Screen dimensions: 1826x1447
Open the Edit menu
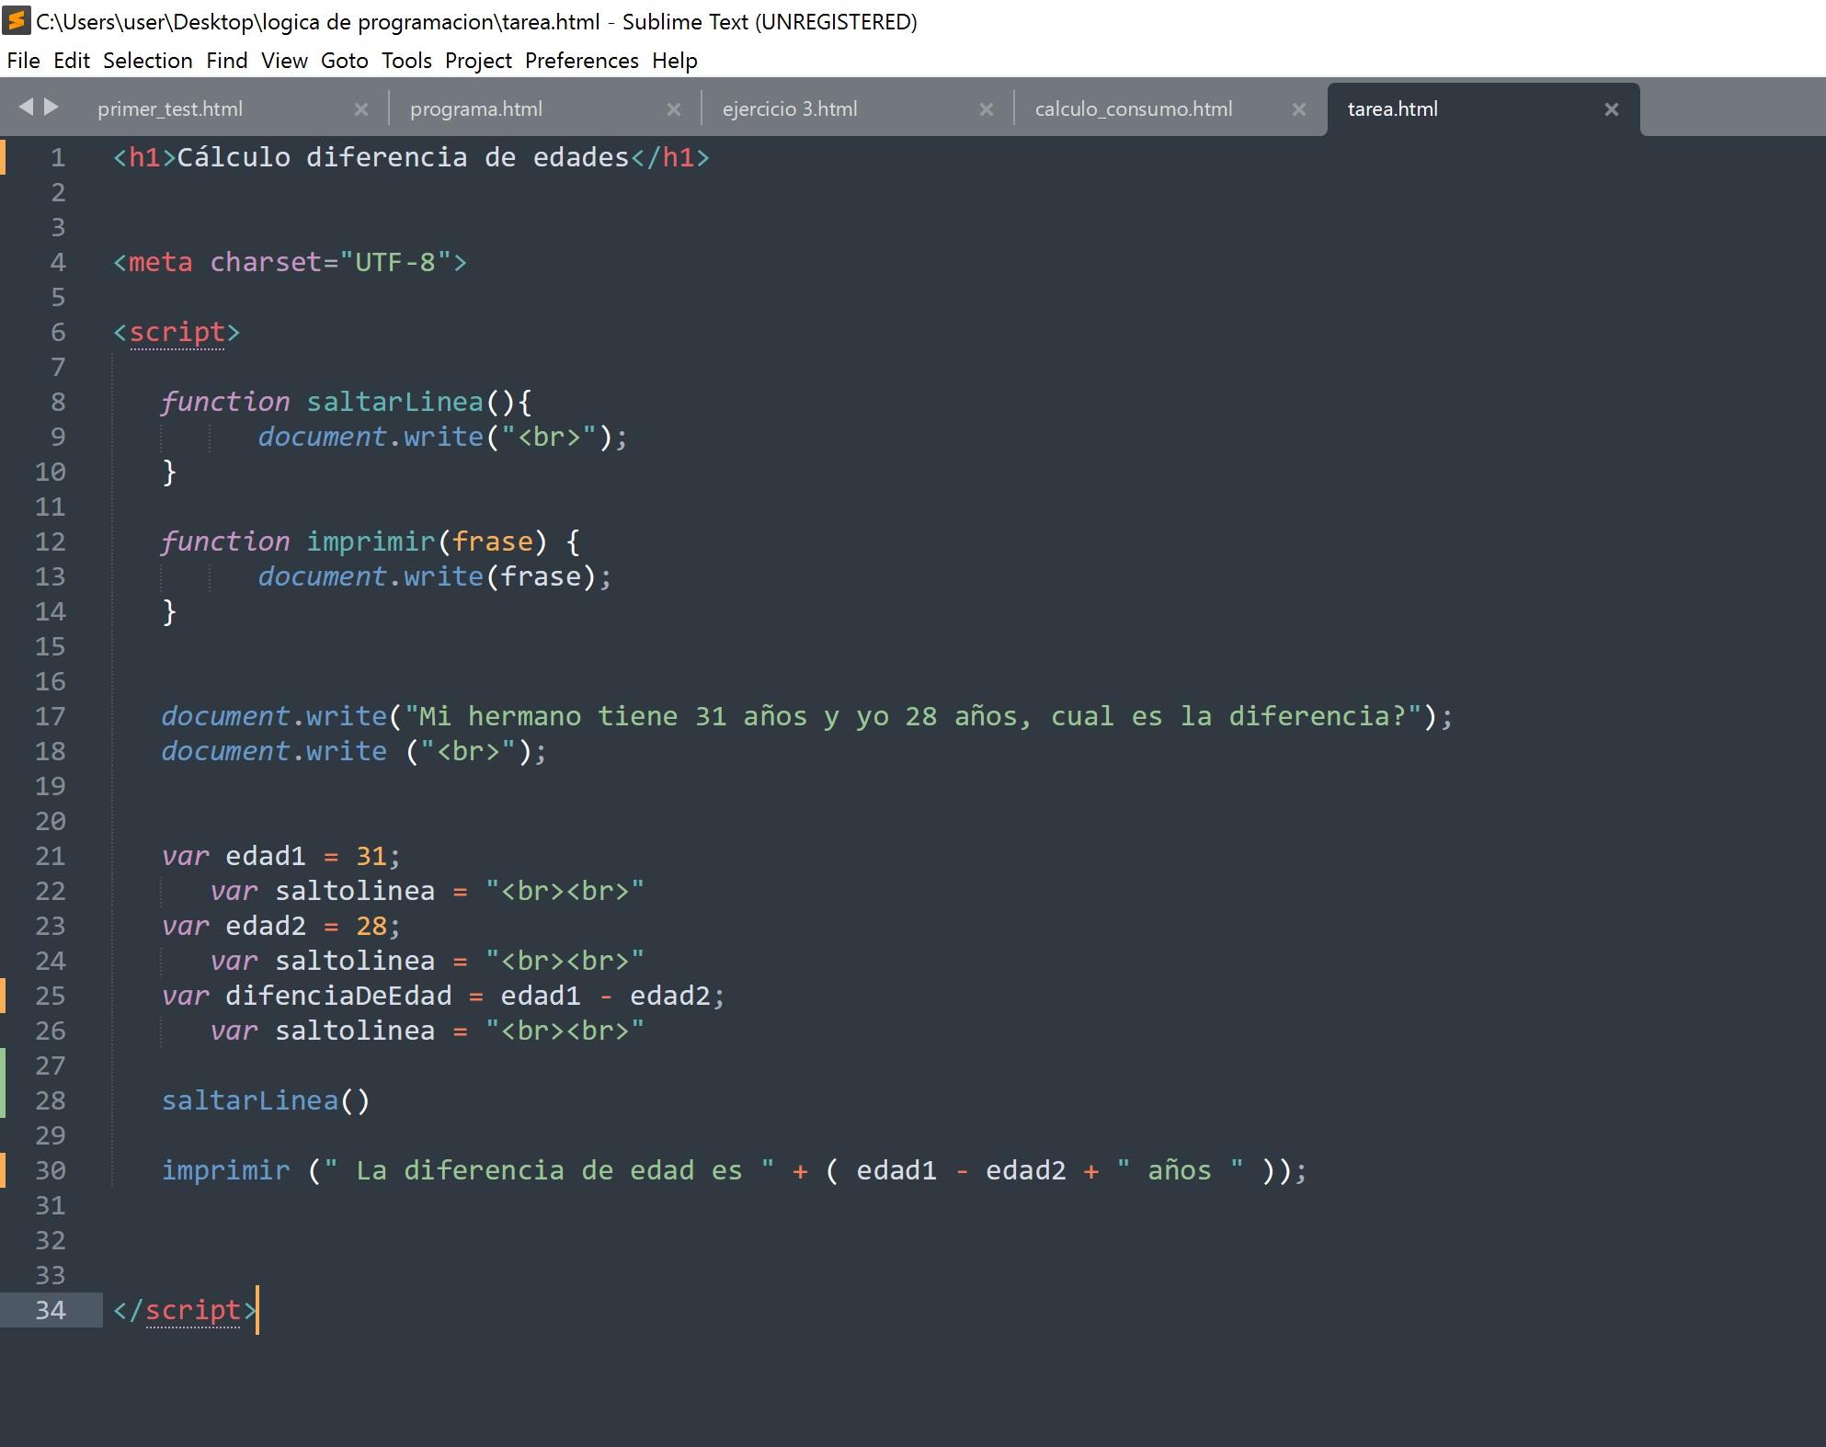[72, 61]
